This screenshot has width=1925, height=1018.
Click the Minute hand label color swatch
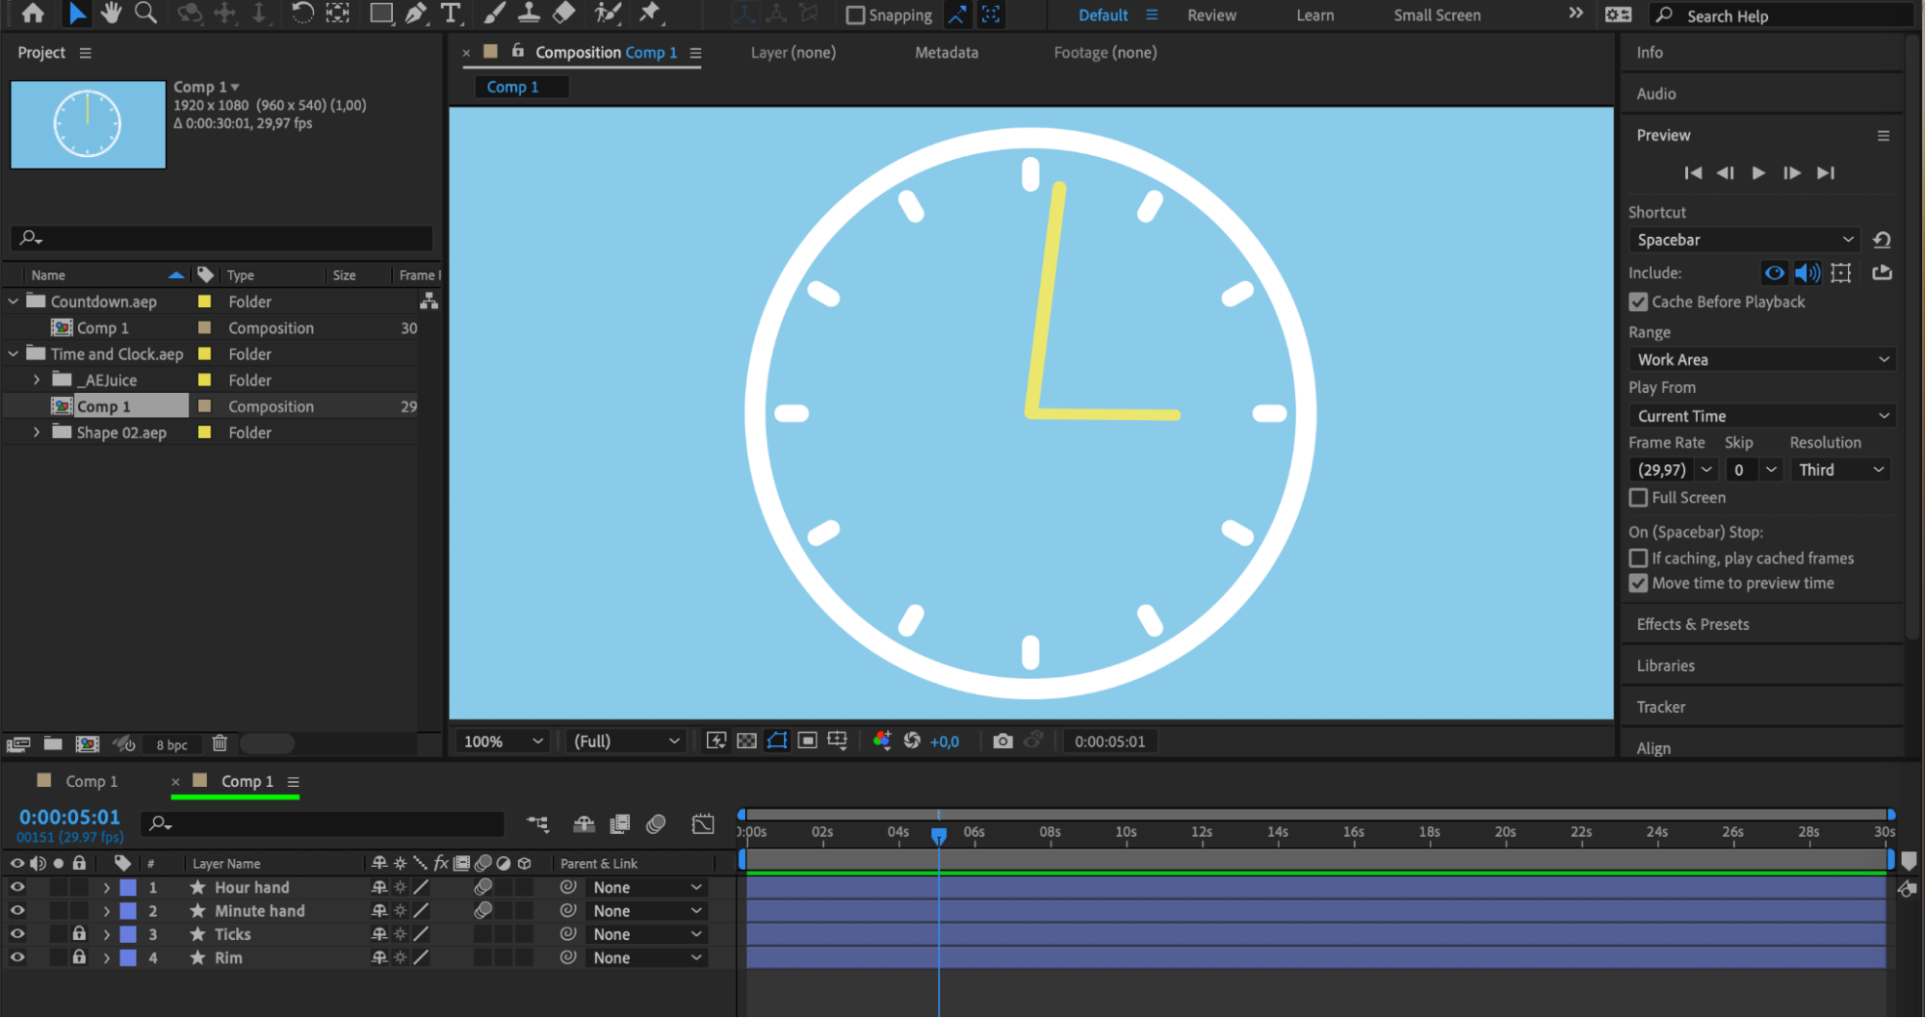pos(128,911)
